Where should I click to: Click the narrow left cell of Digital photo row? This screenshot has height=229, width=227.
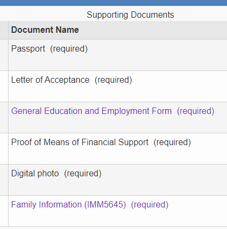click(x=4, y=180)
